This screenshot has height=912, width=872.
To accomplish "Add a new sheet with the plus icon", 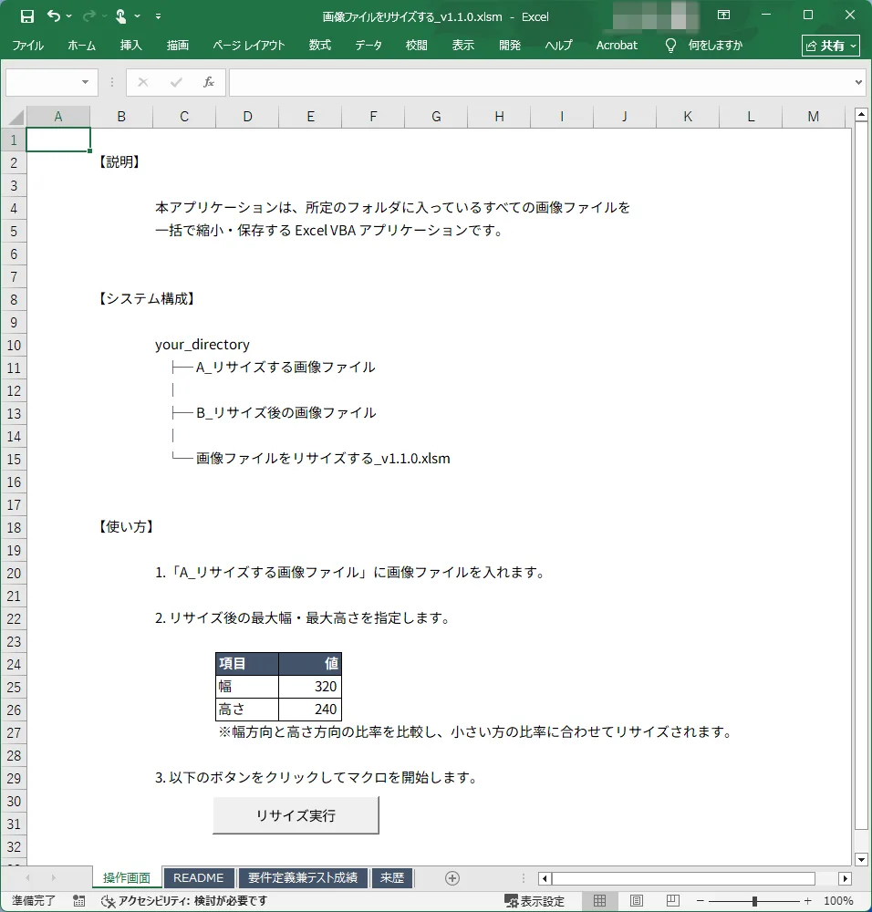I will pos(452,878).
